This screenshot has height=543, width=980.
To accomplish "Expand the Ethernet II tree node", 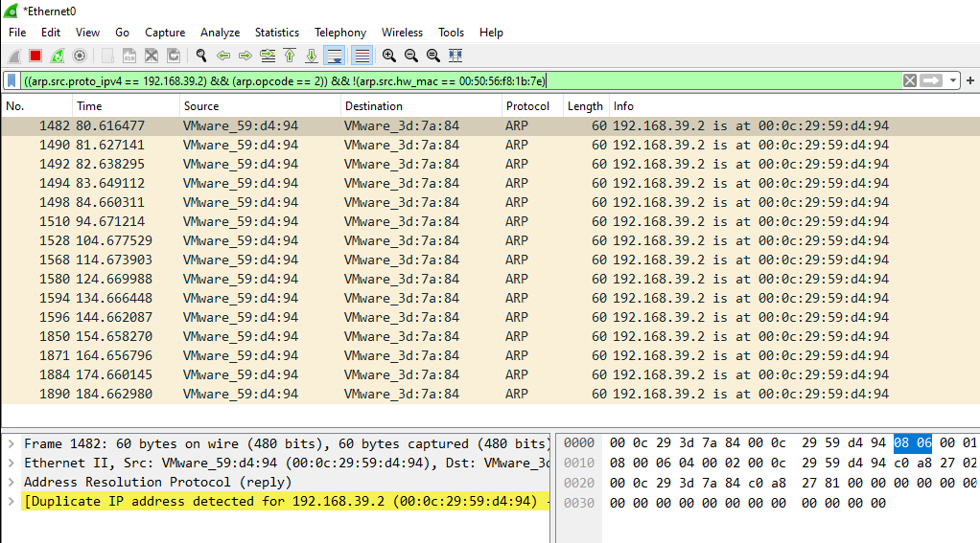I will point(11,463).
